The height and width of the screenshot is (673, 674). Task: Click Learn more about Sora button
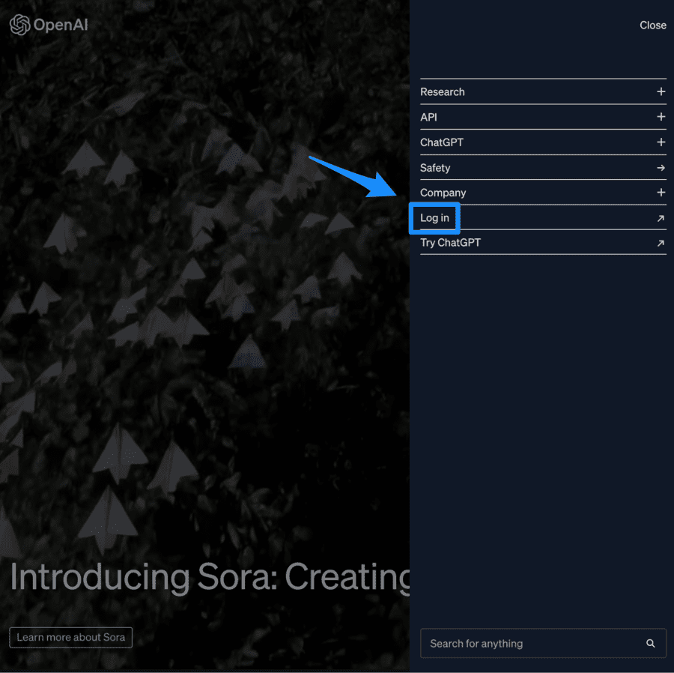[x=71, y=637]
